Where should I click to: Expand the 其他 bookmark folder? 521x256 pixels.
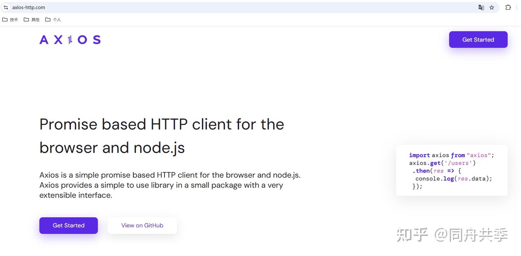coord(31,20)
